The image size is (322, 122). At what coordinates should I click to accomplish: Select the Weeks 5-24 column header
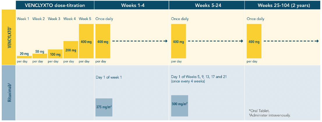[x=207, y=6]
